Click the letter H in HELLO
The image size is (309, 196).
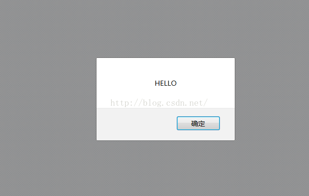click(x=157, y=83)
